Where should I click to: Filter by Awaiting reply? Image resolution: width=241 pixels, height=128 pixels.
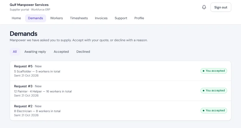coord(35,52)
